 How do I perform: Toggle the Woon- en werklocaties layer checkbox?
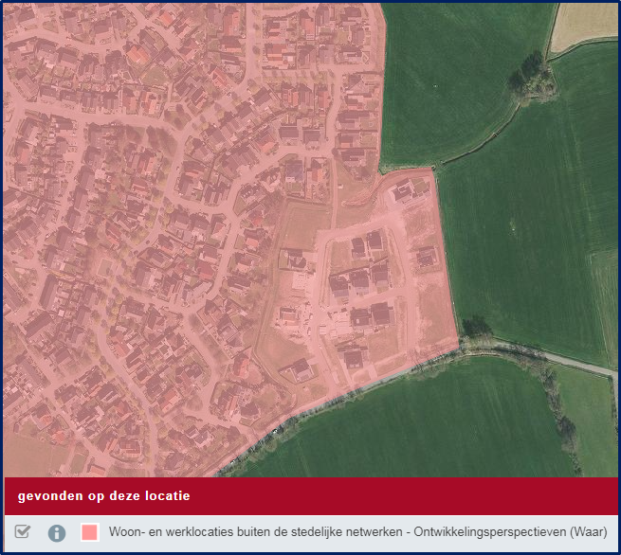(22, 531)
